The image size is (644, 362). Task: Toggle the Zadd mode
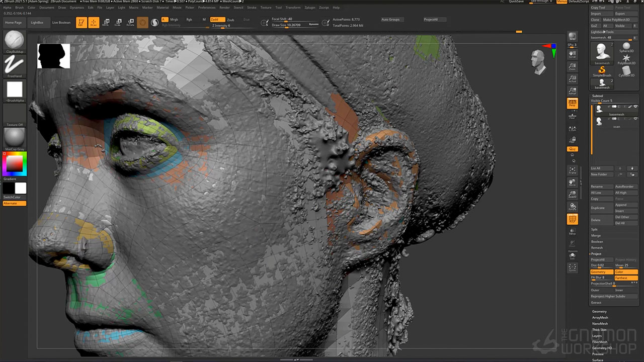tap(217, 20)
